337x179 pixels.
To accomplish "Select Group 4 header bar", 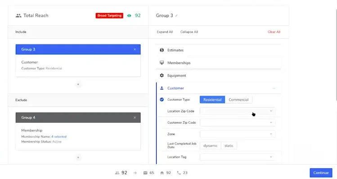I will 78,117.
